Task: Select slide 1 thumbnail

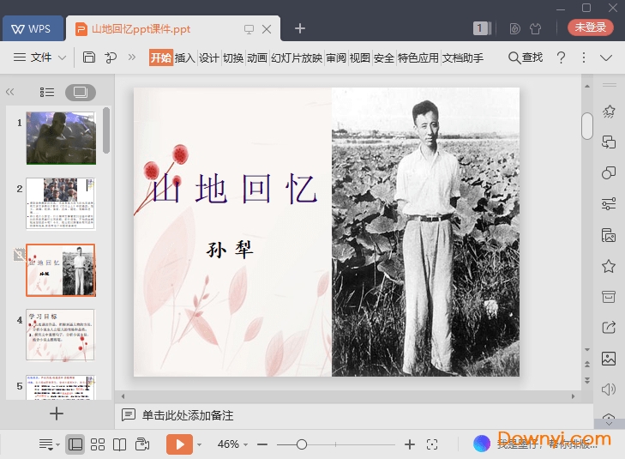Action: 61,138
